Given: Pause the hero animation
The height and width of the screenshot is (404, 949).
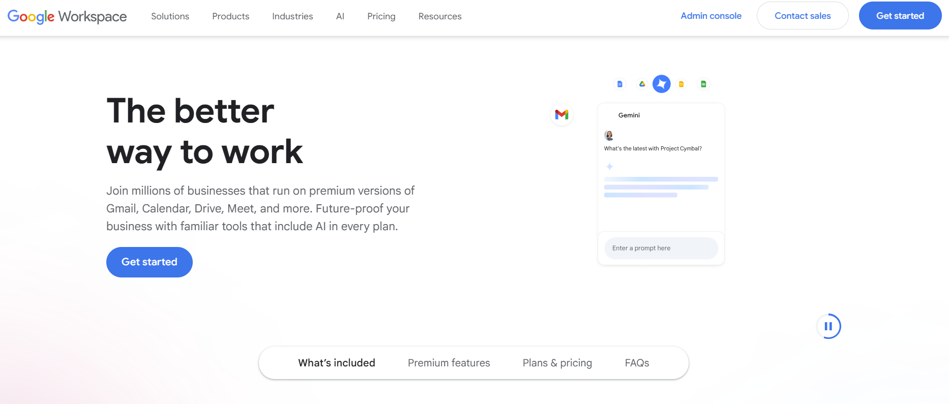Looking at the screenshot, I should click(x=828, y=326).
